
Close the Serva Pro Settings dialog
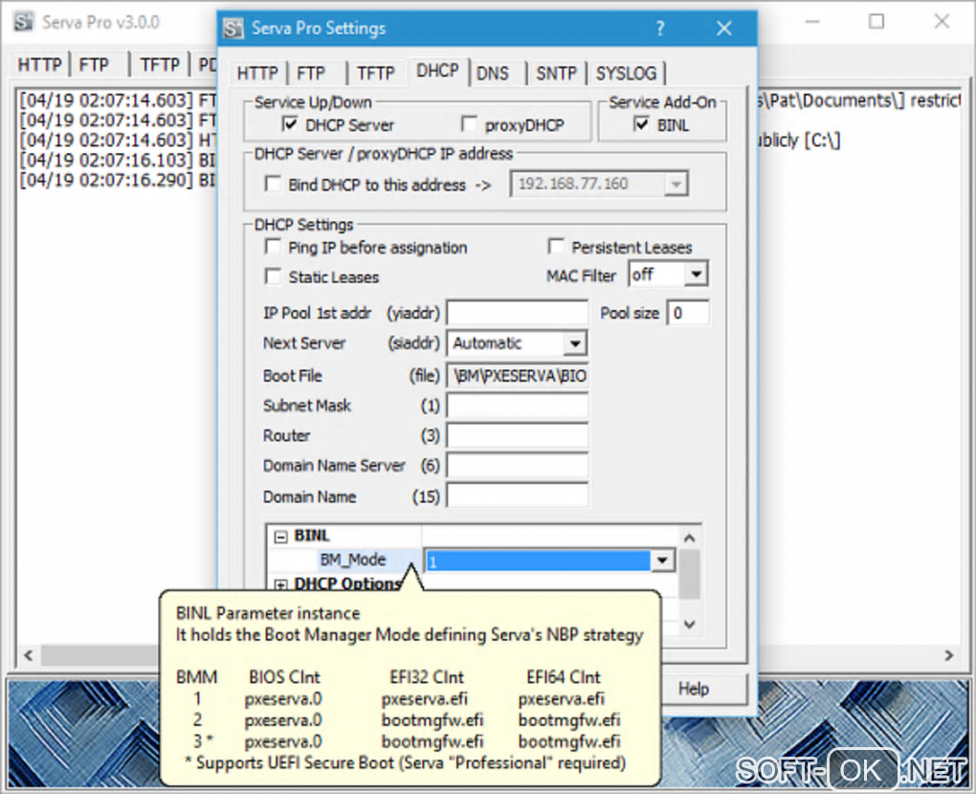point(724,29)
